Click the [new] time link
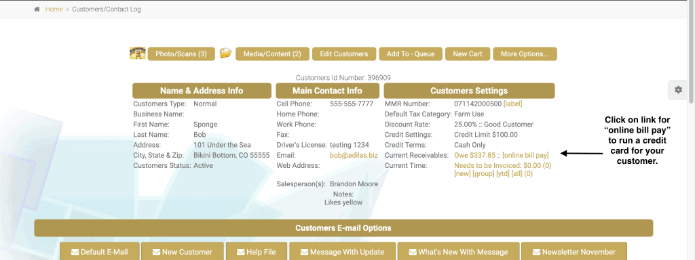 [462, 174]
